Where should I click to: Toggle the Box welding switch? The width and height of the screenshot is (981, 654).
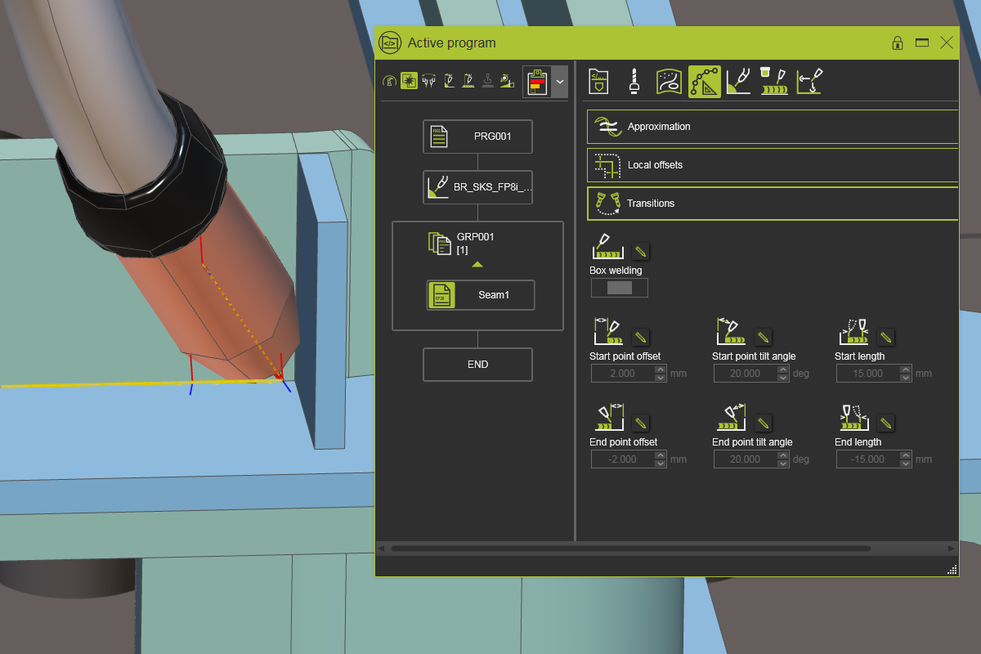(x=619, y=287)
